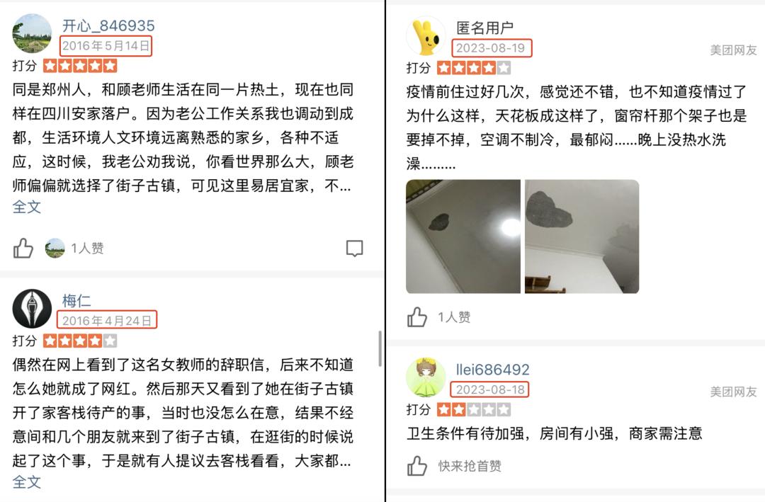The image size is (765, 502).
Task: Click small liker avatar beside 1人赞
Action: click(x=55, y=249)
